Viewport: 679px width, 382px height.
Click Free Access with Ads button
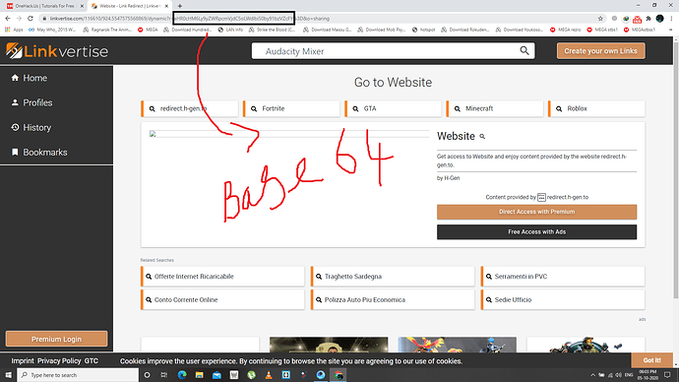[x=536, y=231]
